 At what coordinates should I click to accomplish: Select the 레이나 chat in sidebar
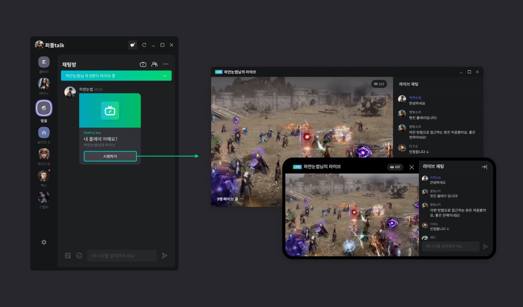(44, 84)
